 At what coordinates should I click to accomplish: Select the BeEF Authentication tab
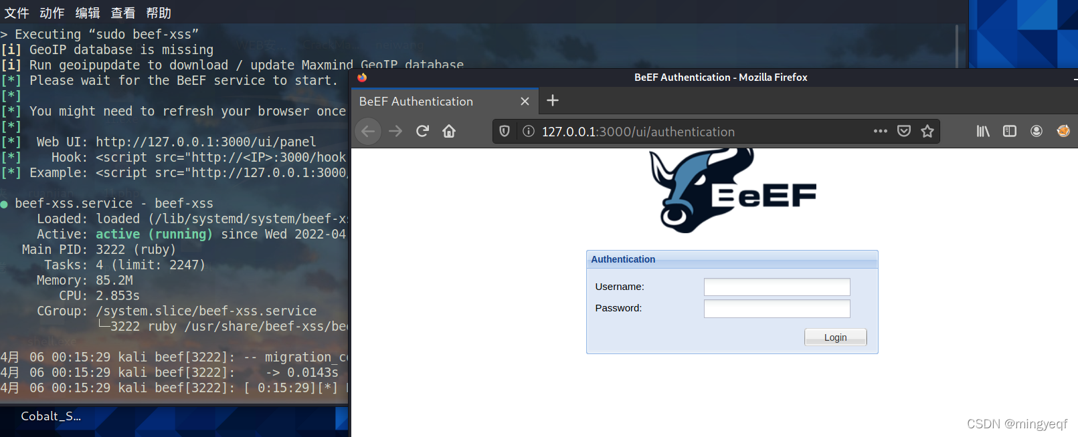tap(445, 101)
